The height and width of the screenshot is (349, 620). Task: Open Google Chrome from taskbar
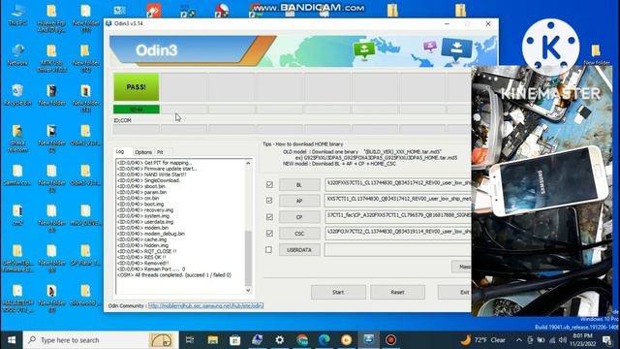point(302,340)
